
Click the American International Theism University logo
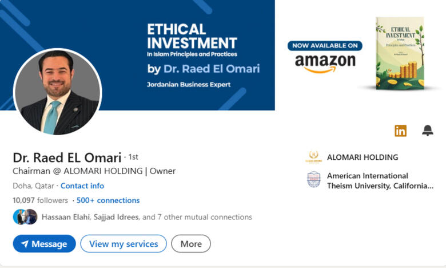point(314,180)
